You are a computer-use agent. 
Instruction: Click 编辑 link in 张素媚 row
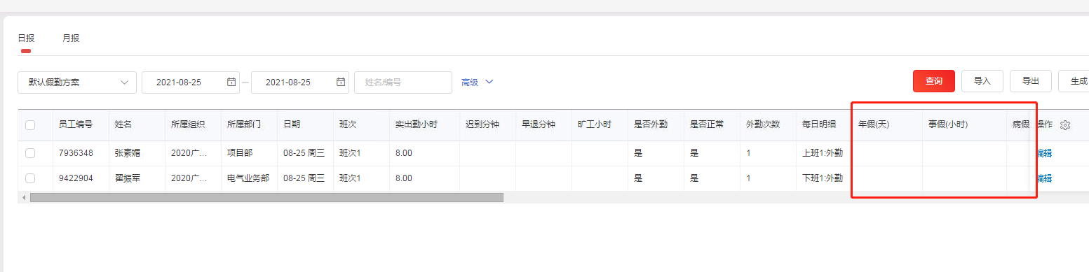click(x=1044, y=153)
